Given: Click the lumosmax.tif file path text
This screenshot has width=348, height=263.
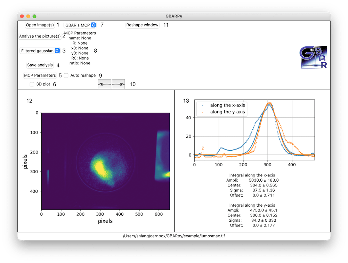Looking at the screenshot, I should (x=174, y=236).
